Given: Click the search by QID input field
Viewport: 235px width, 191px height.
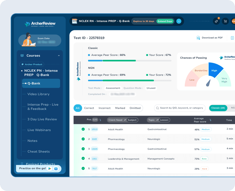Looking at the screenshot, I should click(x=181, y=108).
